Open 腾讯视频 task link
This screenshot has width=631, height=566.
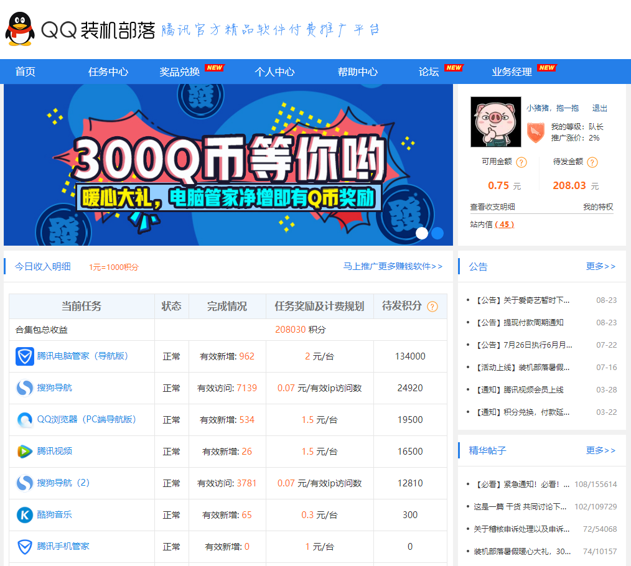(54, 451)
